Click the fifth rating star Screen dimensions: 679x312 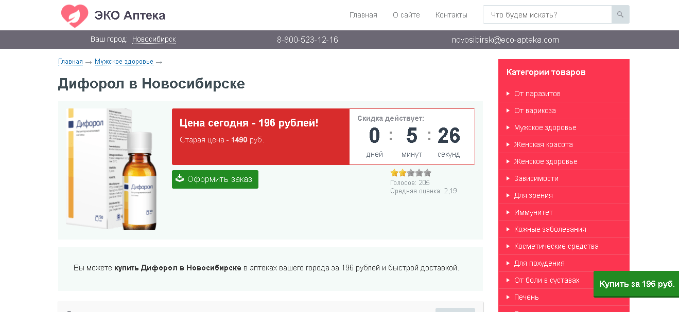[x=427, y=173]
